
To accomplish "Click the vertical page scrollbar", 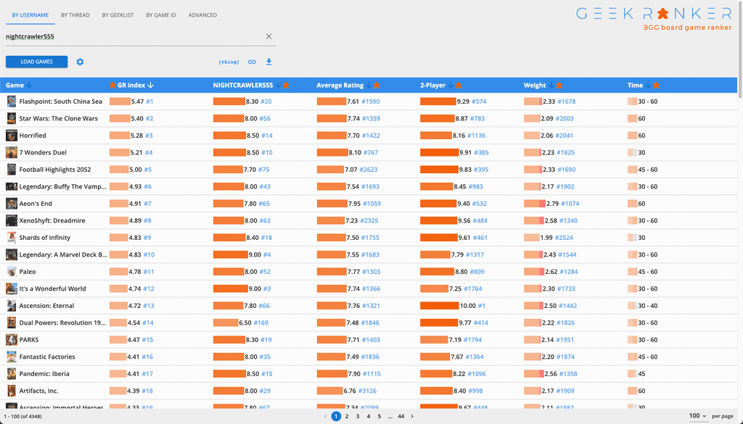I will point(741,50).
